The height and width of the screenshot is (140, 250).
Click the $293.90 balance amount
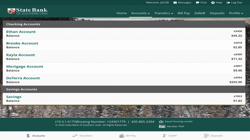(236, 82)
